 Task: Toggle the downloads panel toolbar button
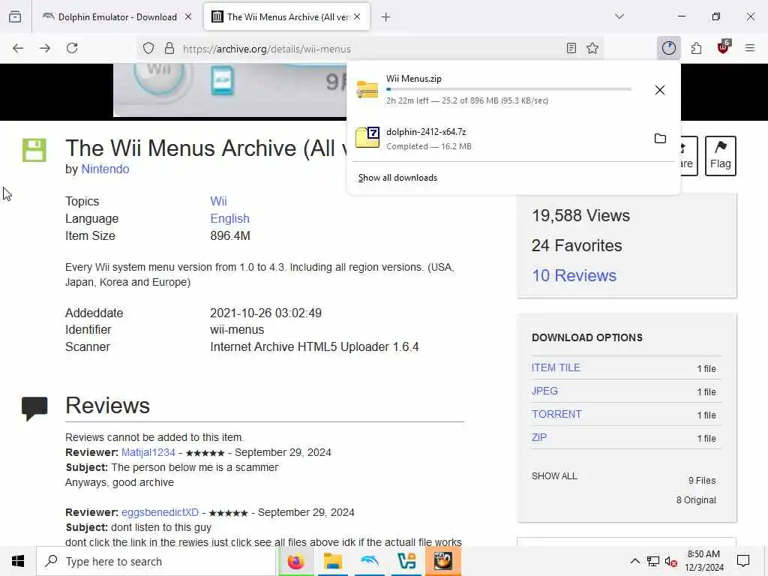click(668, 48)
